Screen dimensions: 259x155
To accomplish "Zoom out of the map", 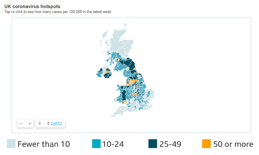I will (21, 123).
